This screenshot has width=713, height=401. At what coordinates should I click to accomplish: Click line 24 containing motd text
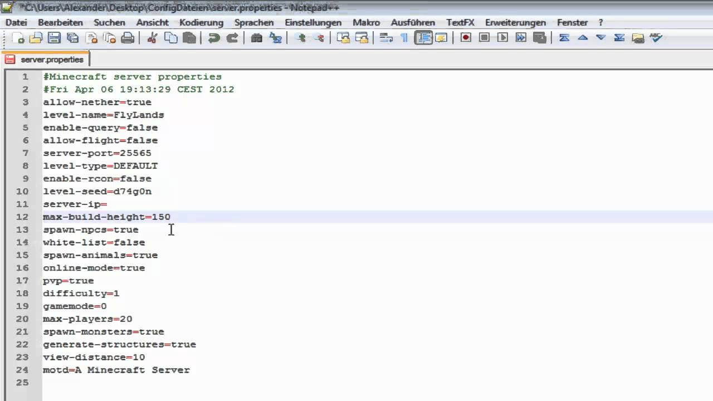tap(116, 370)
